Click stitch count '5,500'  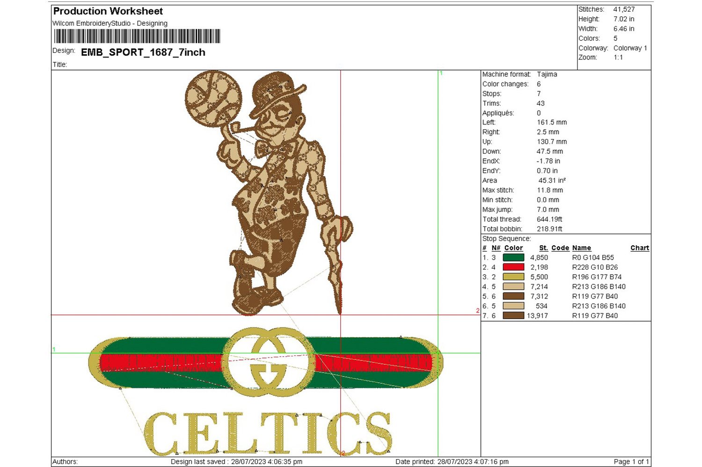539,277
